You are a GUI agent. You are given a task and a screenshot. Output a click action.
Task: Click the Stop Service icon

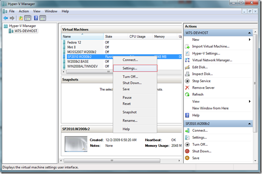click(187, 81)
